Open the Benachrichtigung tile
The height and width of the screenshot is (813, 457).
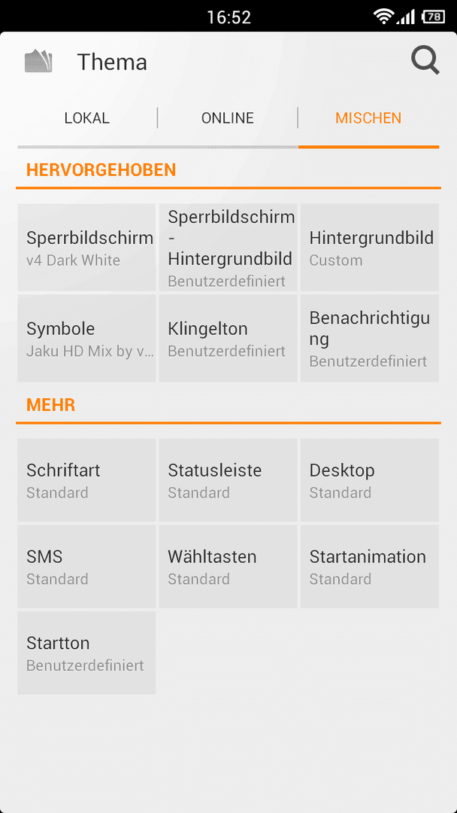pyautogui.click(x=370, y=338)
